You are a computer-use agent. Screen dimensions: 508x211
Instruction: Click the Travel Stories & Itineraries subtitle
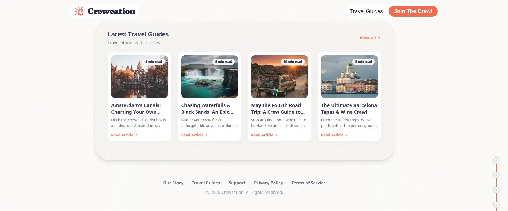pos(134,42)
